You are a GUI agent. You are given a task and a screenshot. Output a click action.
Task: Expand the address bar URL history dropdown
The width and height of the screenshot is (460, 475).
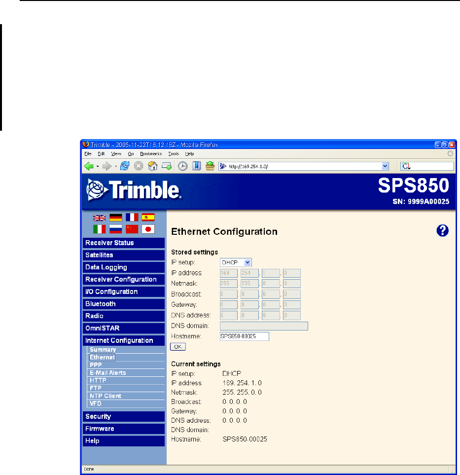pos(385,166)
